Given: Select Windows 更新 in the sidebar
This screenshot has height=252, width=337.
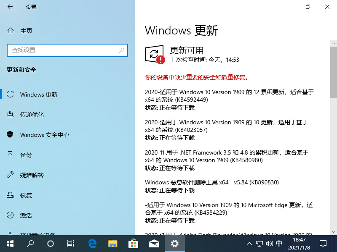Looking at the screenshot, I should coord(39,94).
